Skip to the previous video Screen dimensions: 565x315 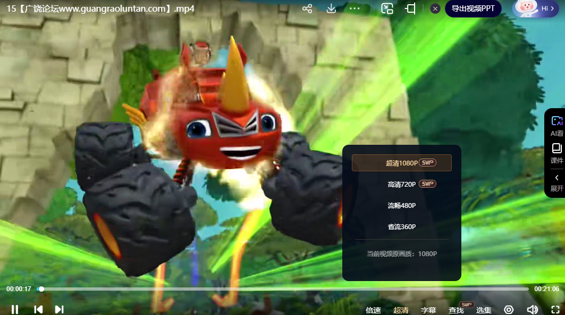point(38,309)
